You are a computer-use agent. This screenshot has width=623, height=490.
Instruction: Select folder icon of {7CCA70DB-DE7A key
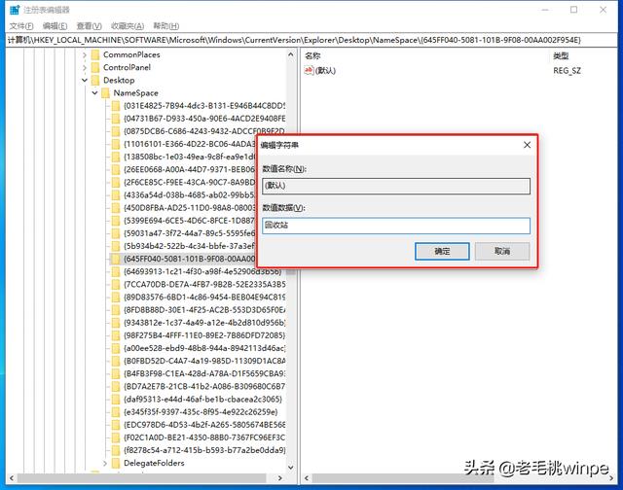click(x=116, y=284)
